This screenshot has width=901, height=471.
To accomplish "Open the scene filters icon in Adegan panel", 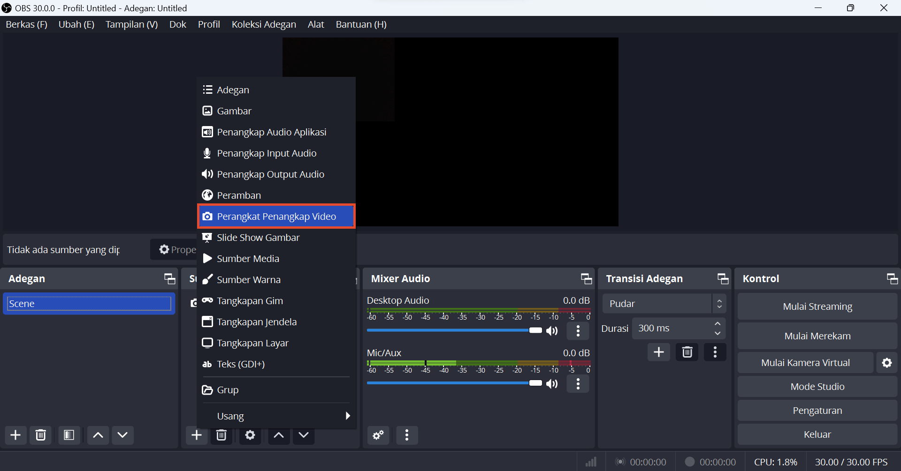I will pos(69,435).
